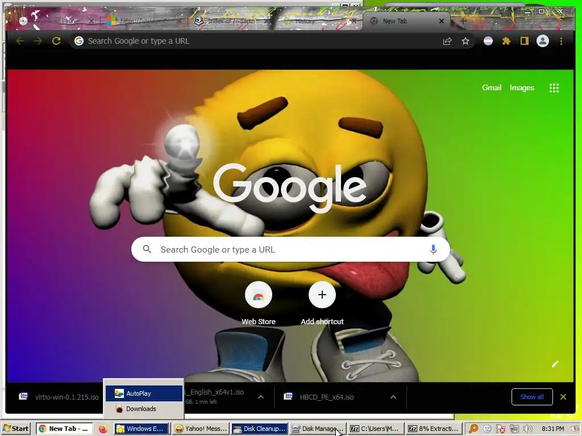The width and height of the screenshot is (582, 436).
Task: Expand options for HBCD_PE_x64.iso download
Action: click(393, 397)
